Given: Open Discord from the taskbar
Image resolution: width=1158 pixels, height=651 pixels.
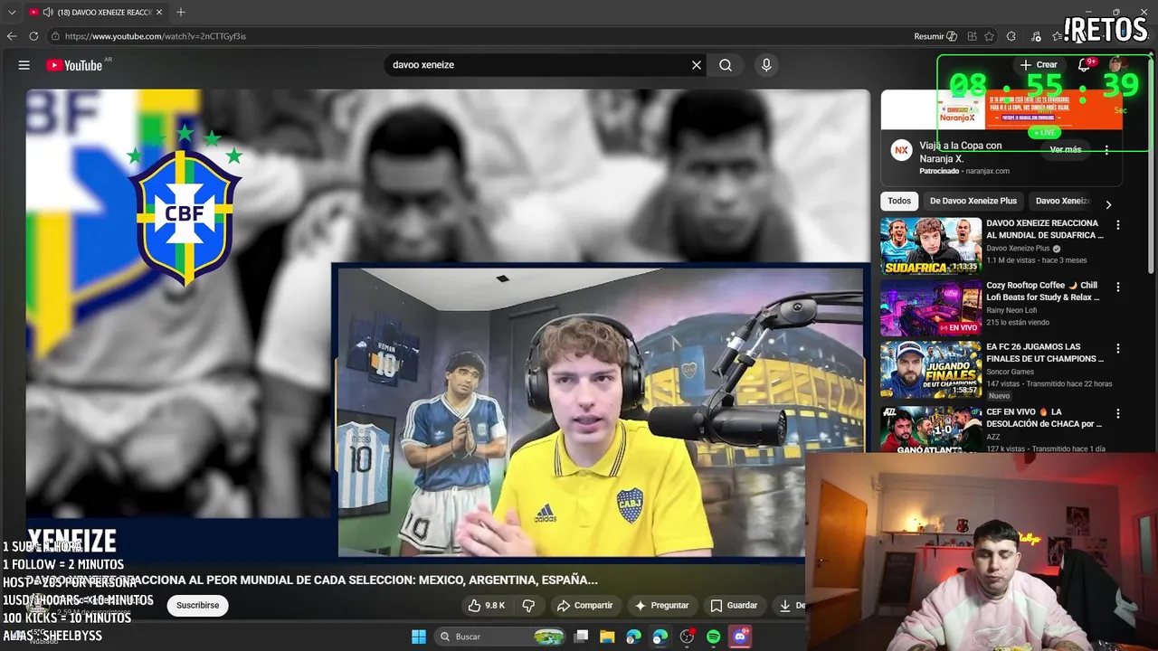Looking at the screenshot, I should 740,637.
